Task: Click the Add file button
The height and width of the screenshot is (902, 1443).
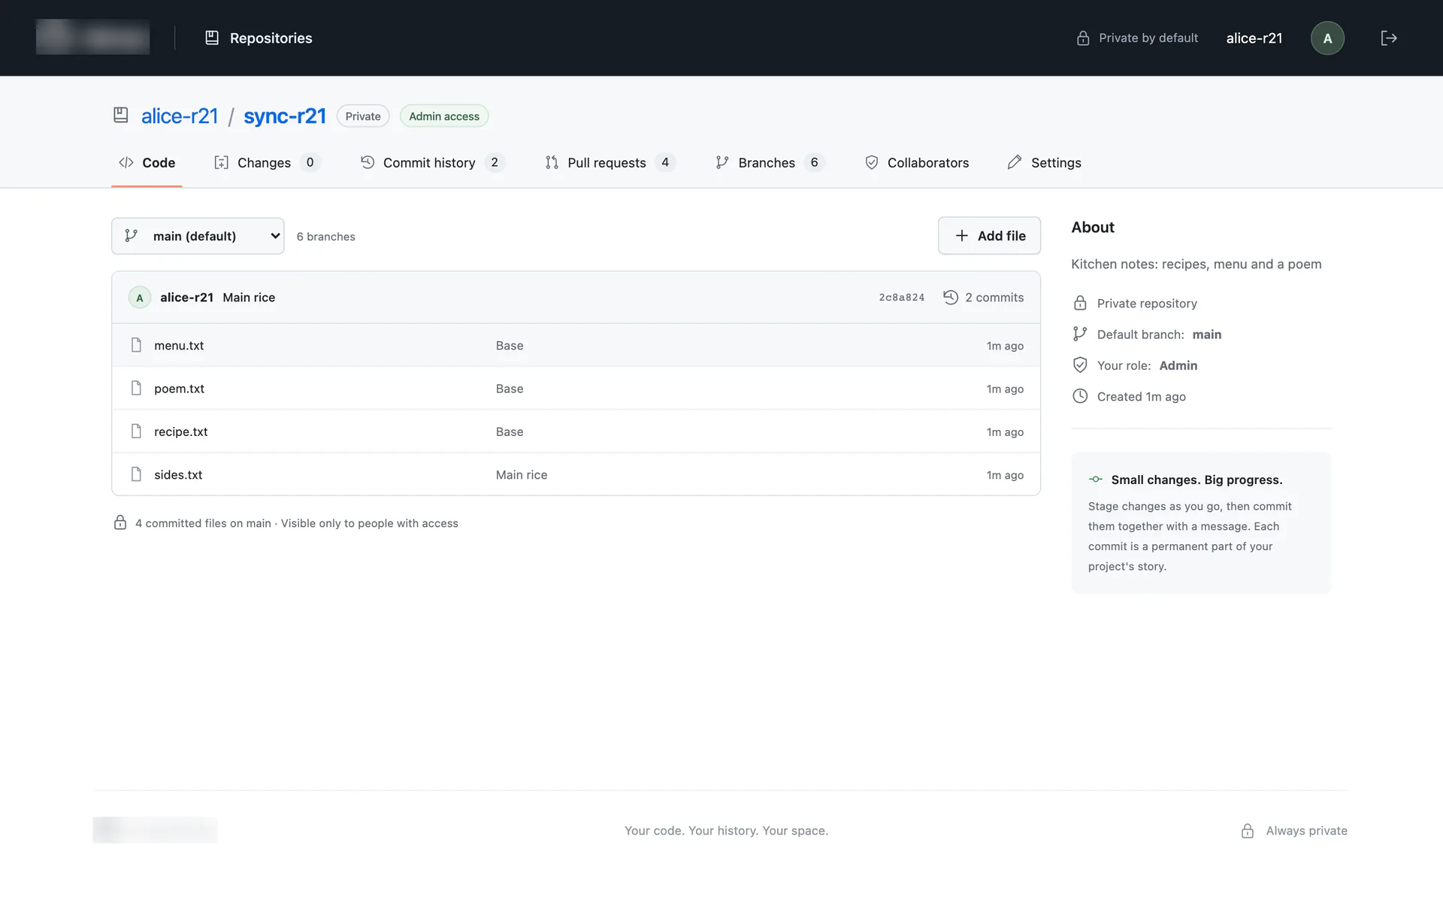Action: [989, 236]
